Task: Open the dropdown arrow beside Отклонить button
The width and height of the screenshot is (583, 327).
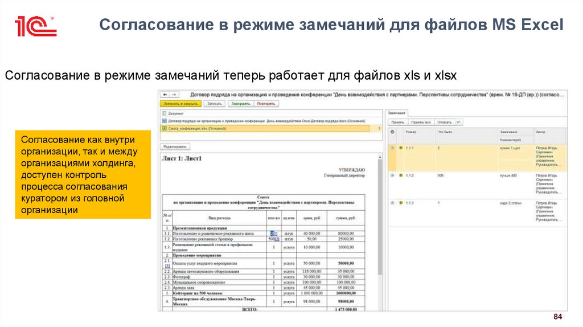Action: [459, 122]
